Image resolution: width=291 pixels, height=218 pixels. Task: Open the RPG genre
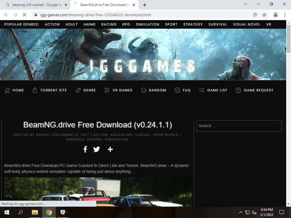tap(126, 24)
